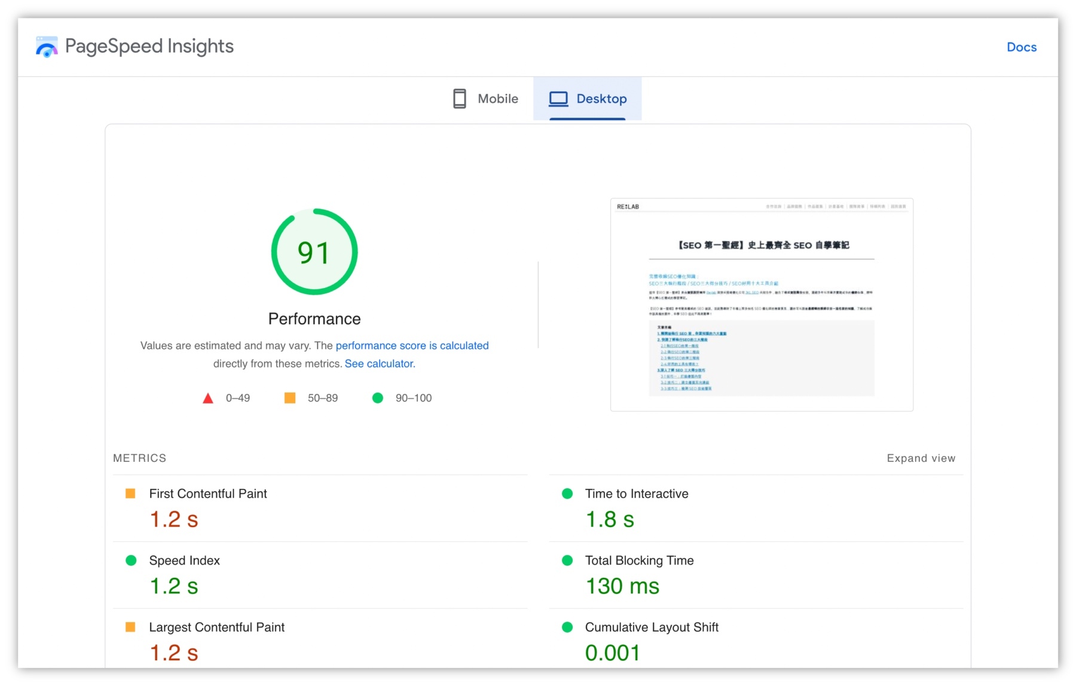Click the red triangle in the score legend
Screen dimensions: 1076x686
[x=207, y=397]
